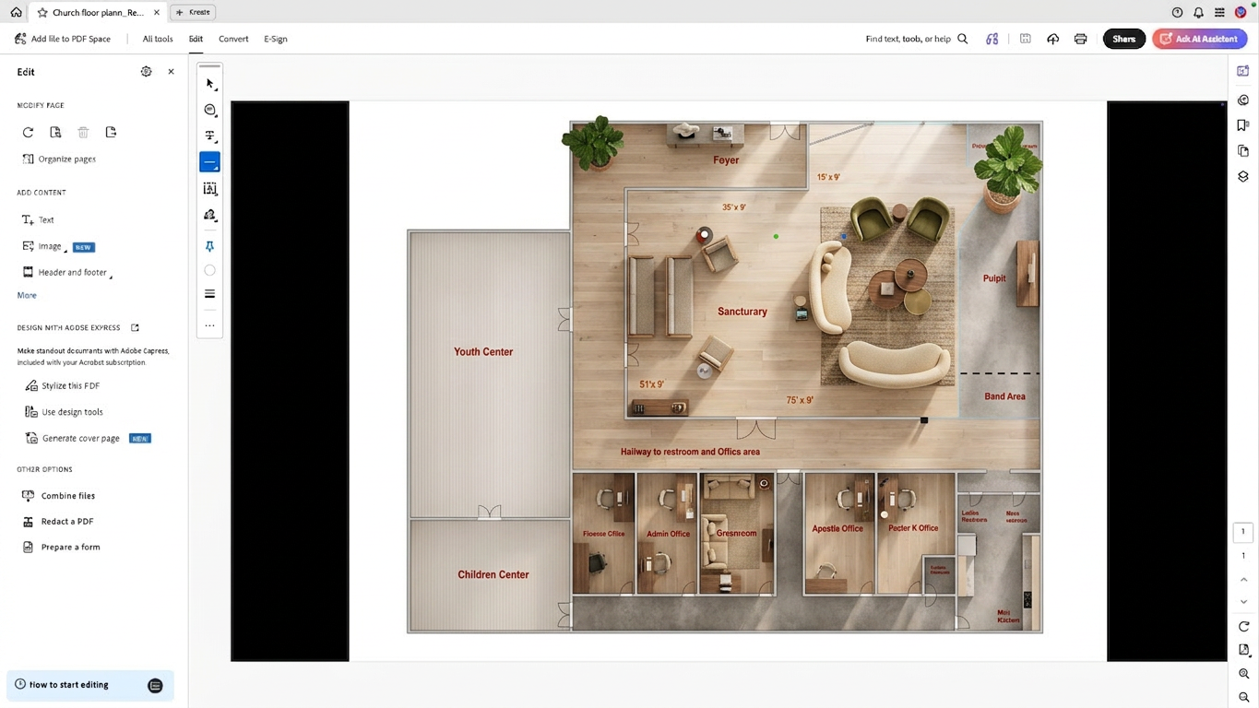Zoom in with the magnifier plus icon

click(x=1243, y=674)
